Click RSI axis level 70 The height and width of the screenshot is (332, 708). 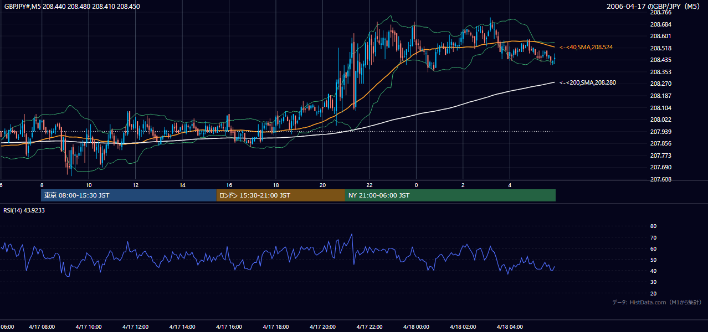(x=653, y=237)
